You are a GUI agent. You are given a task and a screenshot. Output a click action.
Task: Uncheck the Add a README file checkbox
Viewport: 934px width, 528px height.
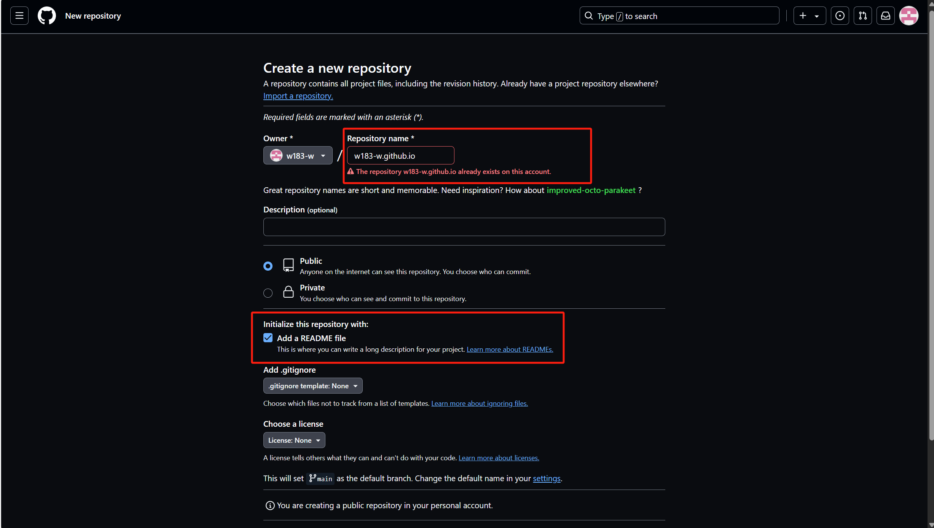268,338
